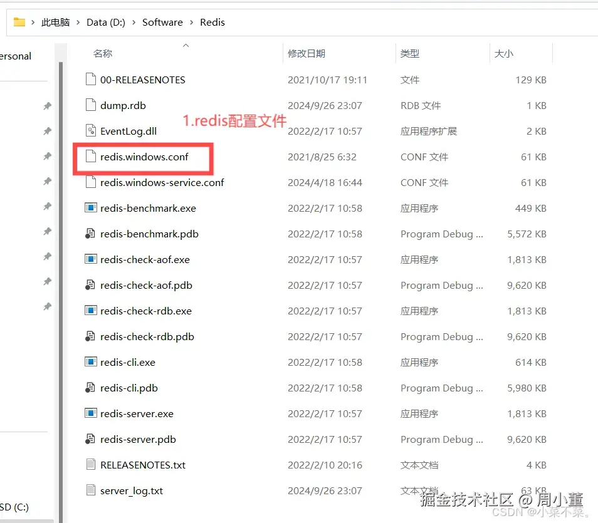This screenshot has height=523, width=598.
Task: Click the redis-server.exe application icon
Action: pyautogui.click(x=91, y=413)
